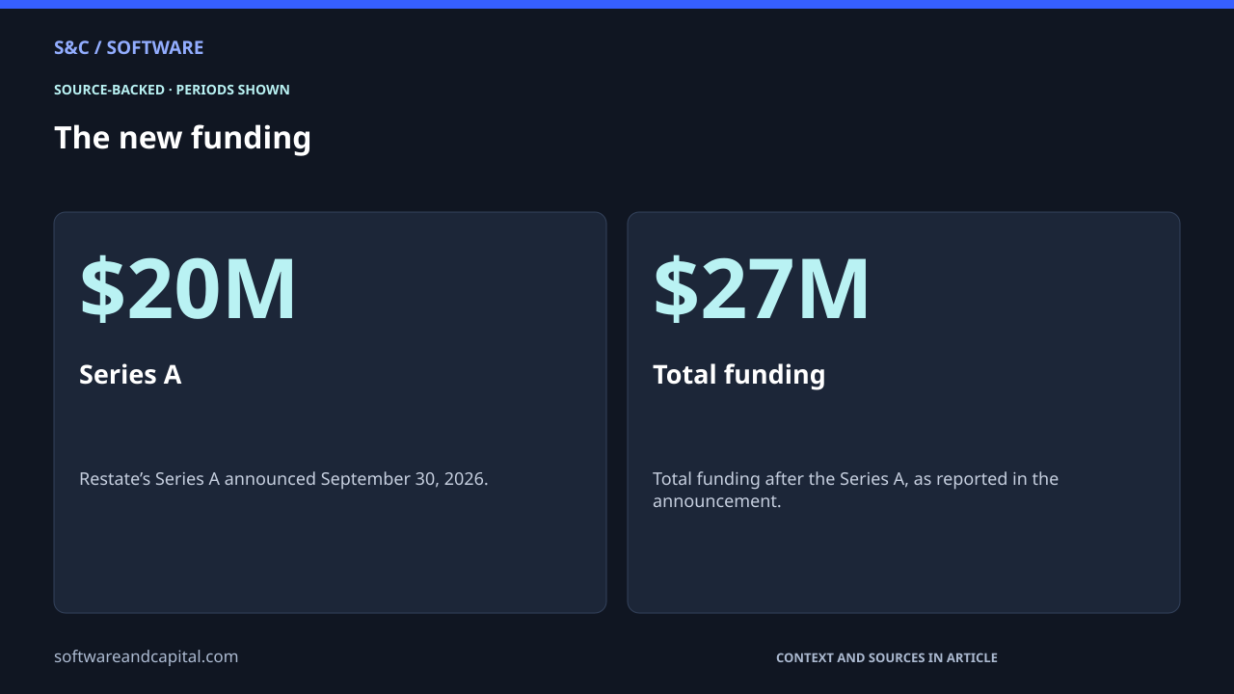
Task: Open the softwareandcapital.com footer link
Action: [146, 656]
